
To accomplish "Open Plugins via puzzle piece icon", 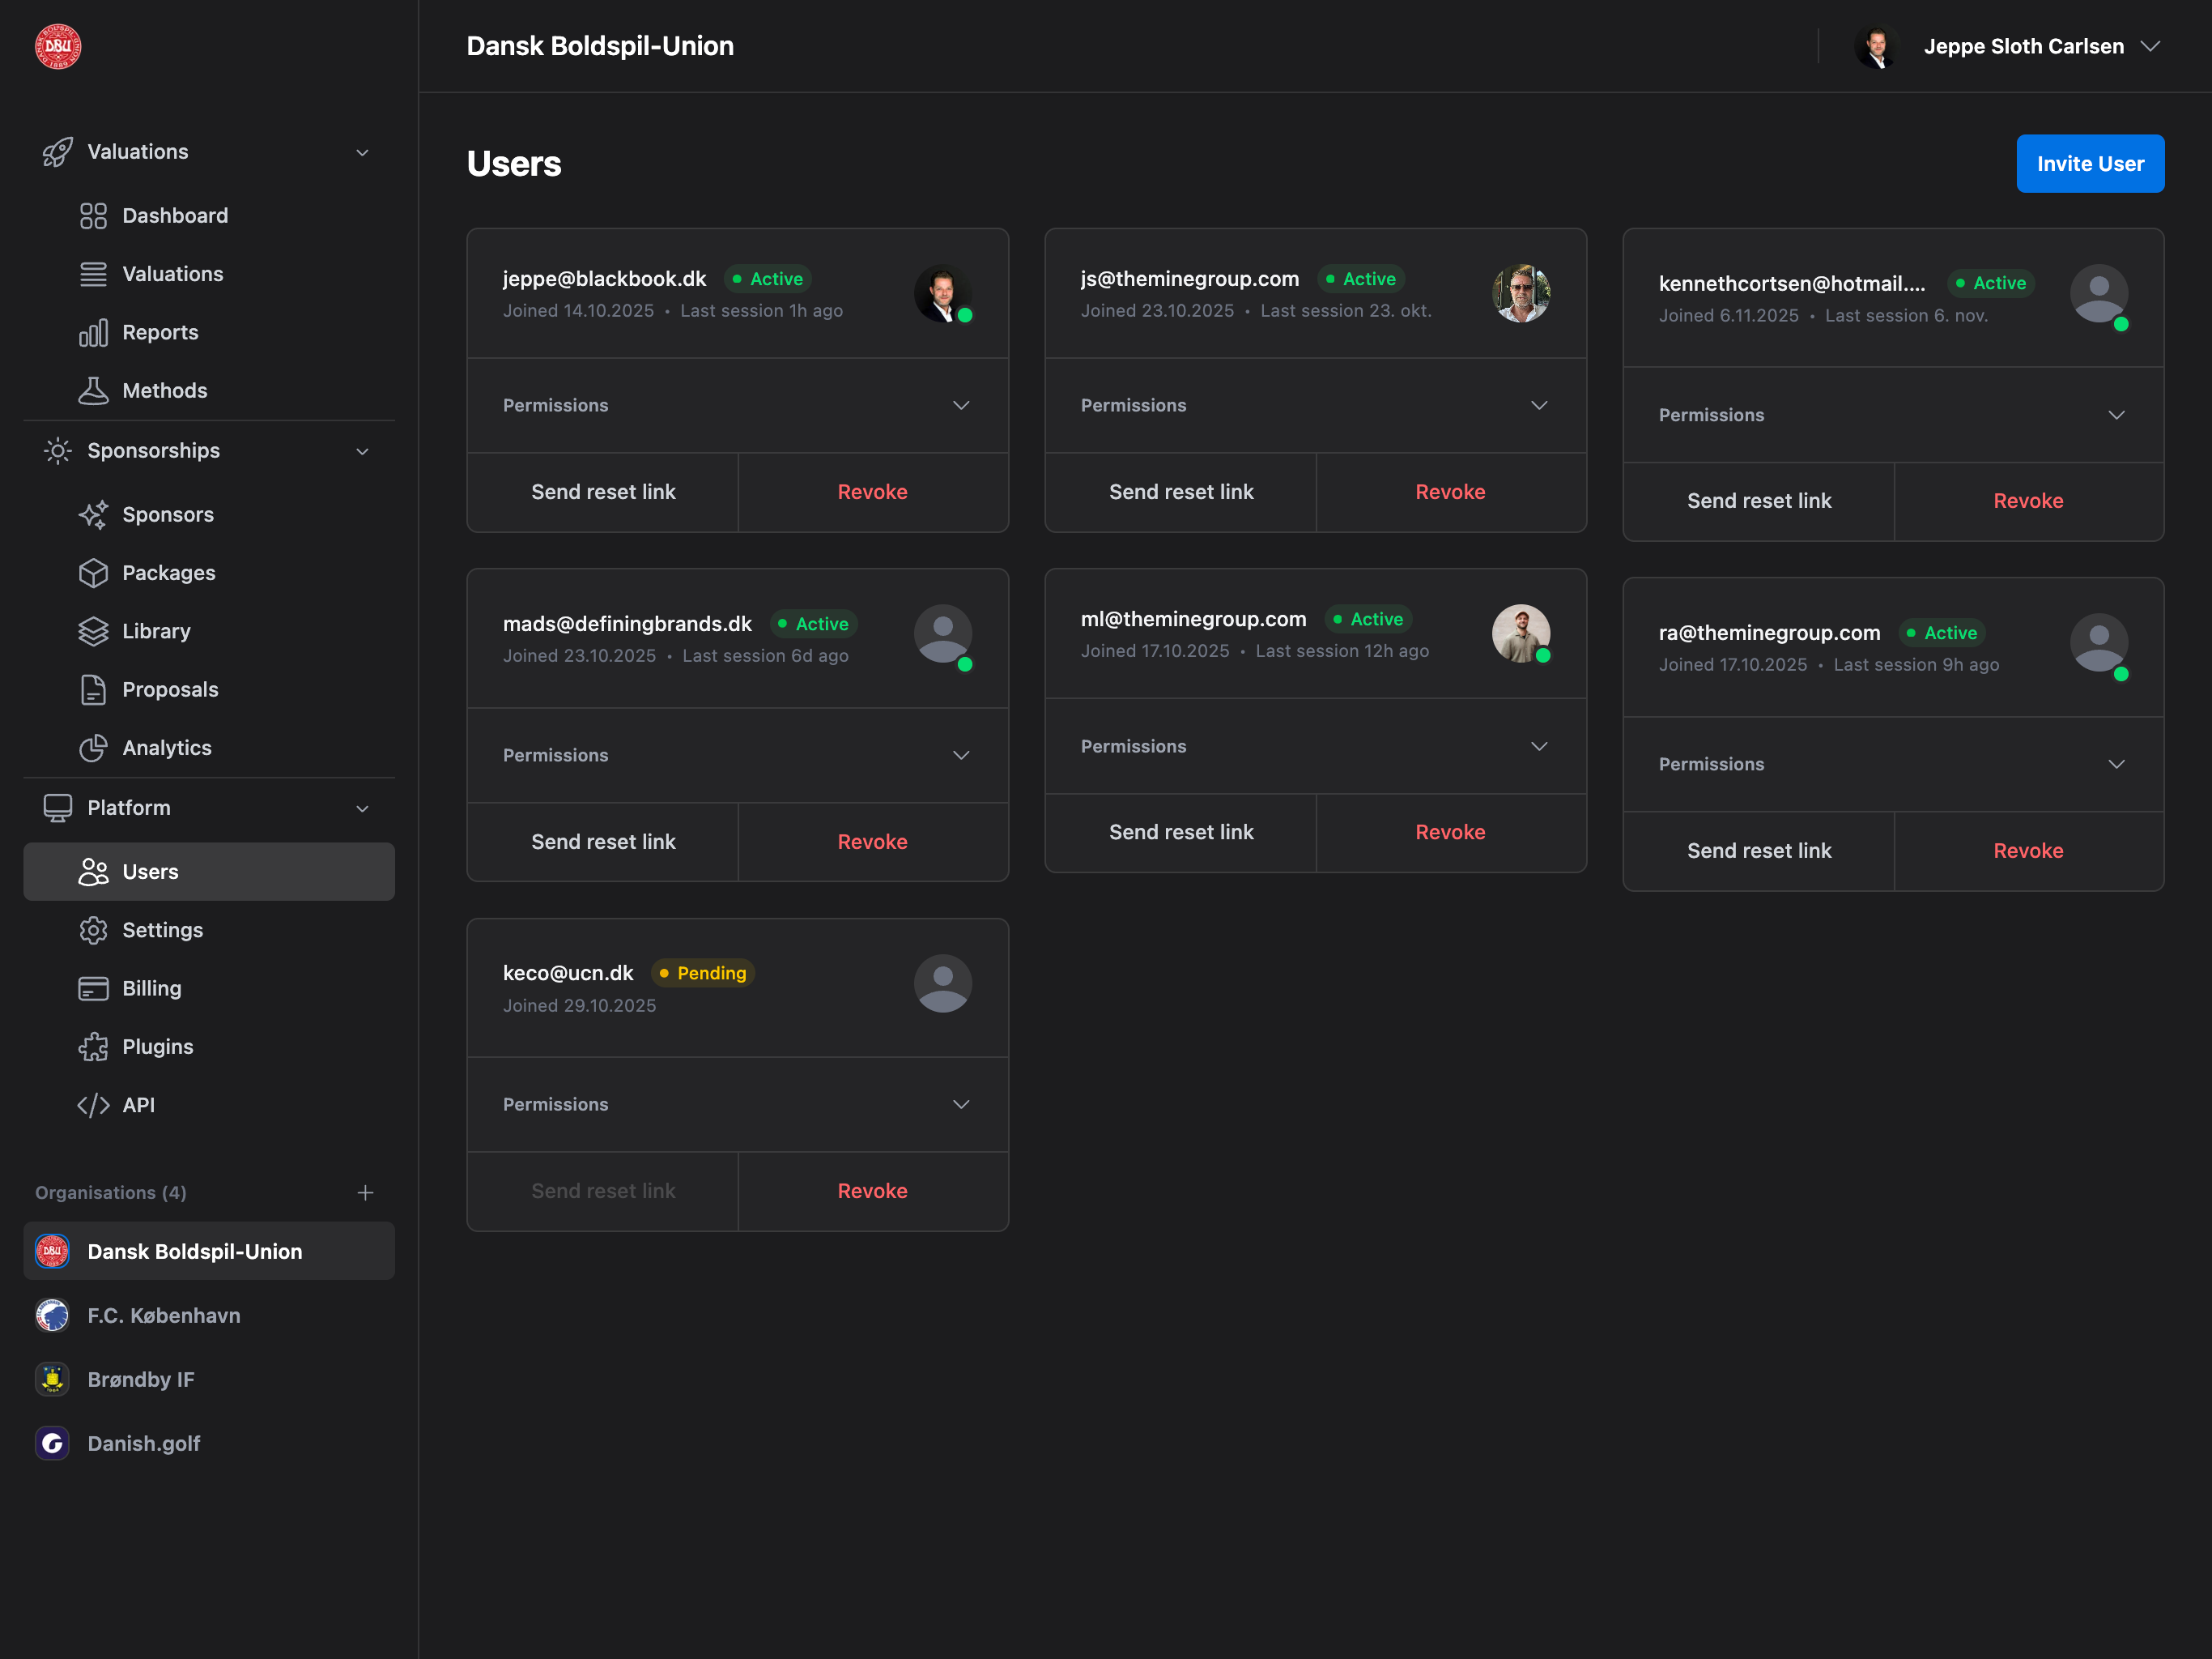I will point(93,1047).
